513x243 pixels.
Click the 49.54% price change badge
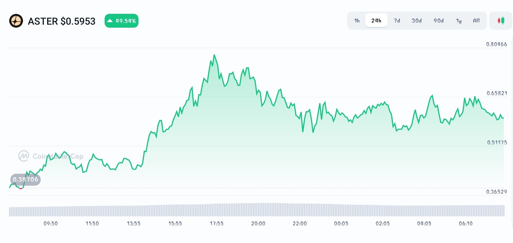[122, 21]
